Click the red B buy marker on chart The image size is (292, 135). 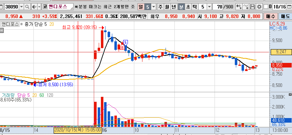click(x=122, y=48)
